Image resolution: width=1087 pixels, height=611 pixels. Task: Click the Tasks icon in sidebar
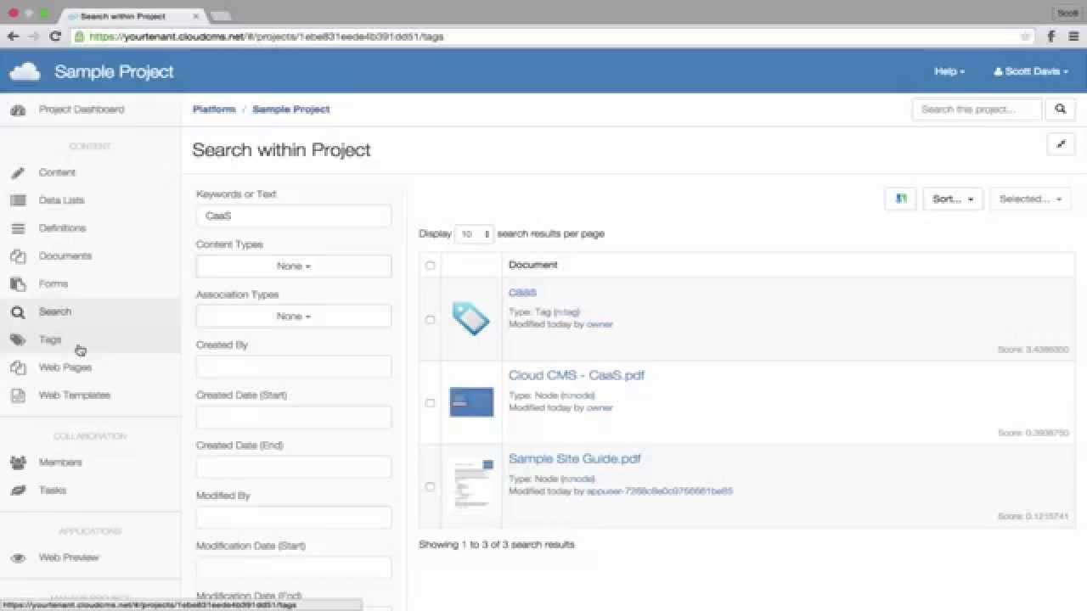point(18,490)
